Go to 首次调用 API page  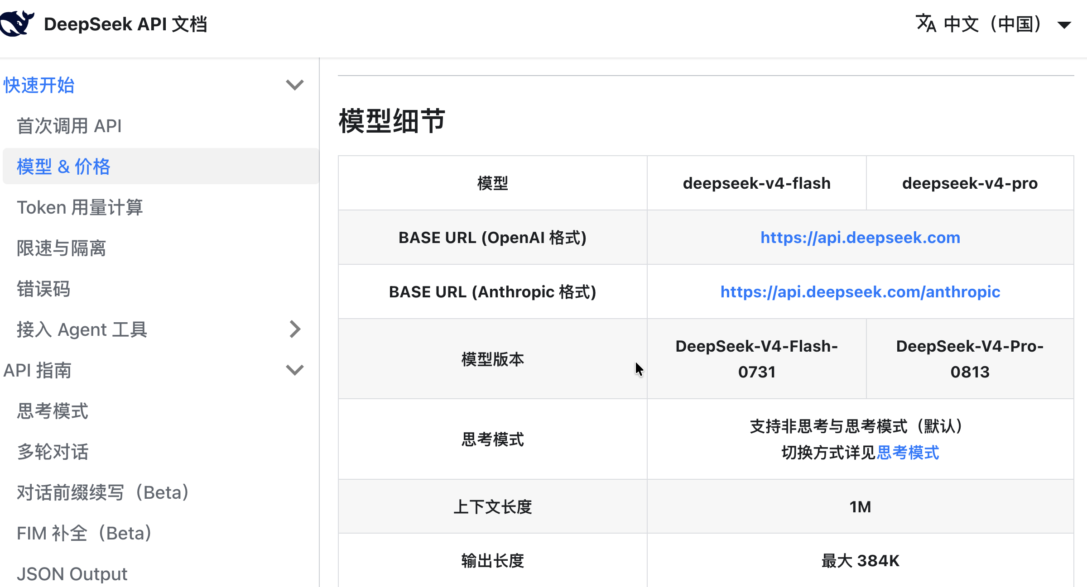(x=69, y=126)
